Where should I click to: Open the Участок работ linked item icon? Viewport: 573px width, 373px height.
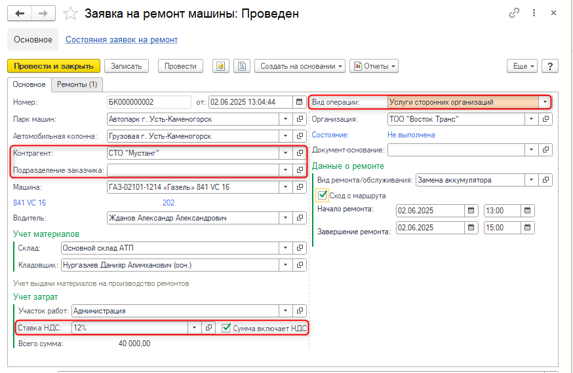coord(300,311)
